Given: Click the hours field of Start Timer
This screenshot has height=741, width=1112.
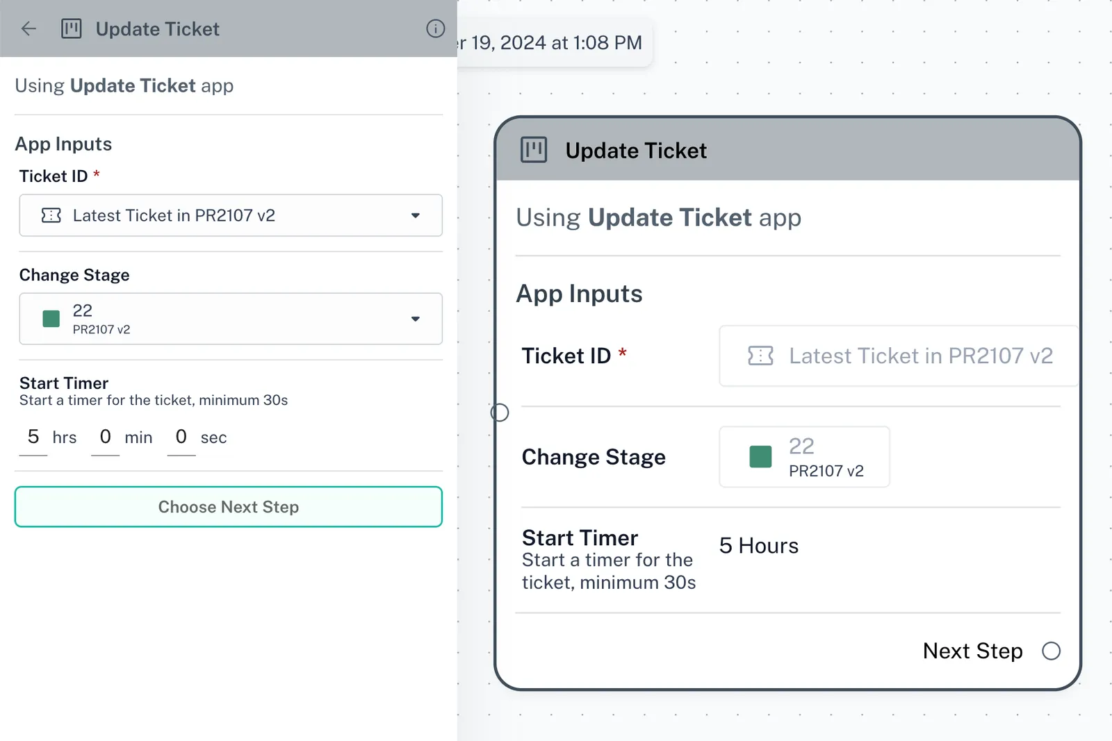Looking at the screenshot, I should pos(33,437).
